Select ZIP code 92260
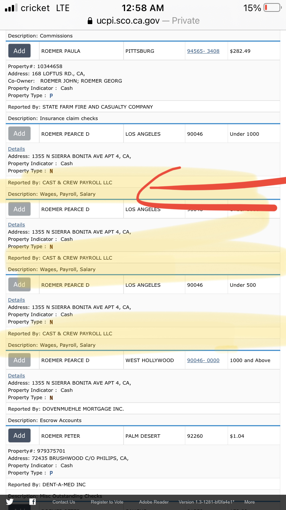286x510 pixels. point(195,436)
